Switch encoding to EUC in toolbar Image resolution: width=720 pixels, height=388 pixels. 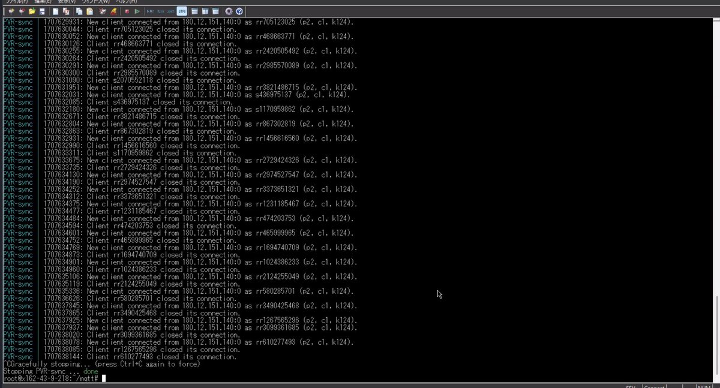(150, 11)
